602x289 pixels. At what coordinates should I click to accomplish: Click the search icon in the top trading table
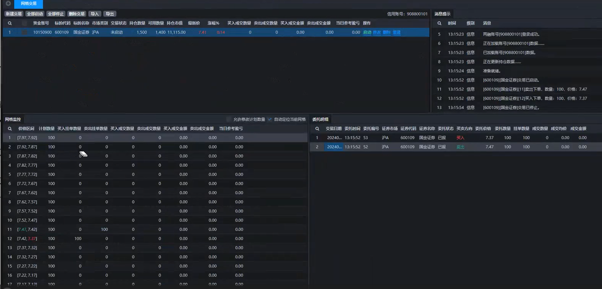(10, 23)
